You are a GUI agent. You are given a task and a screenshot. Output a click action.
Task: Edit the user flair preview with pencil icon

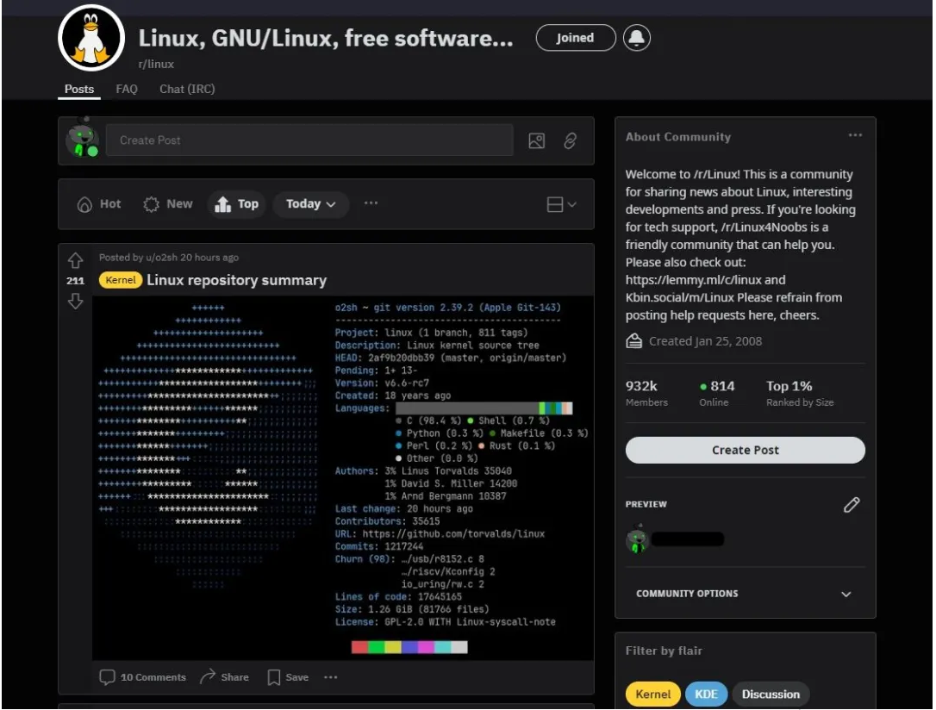point(852,505)
